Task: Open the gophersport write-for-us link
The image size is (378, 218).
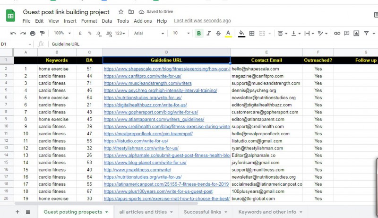Action: click(x=151, y=112)
